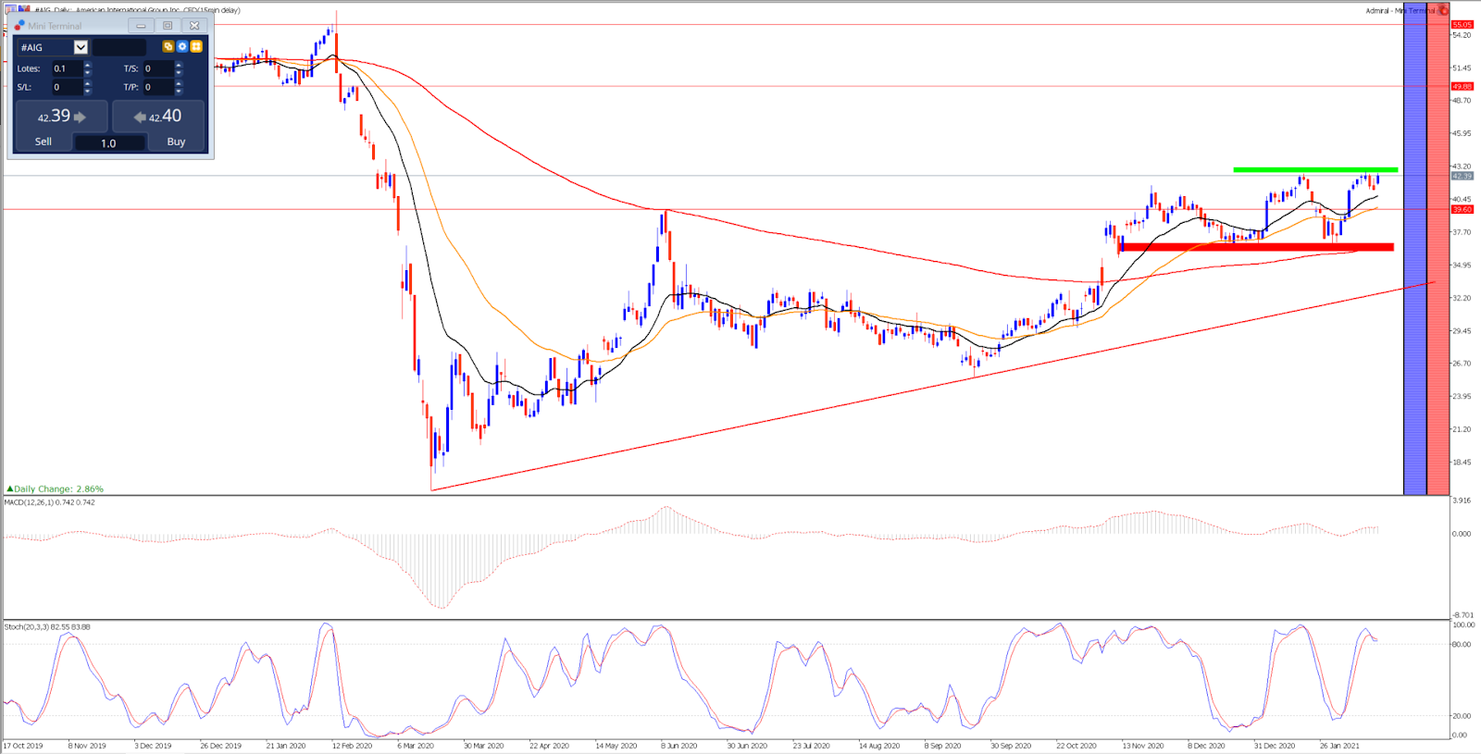Decrease T/P value with down arrow
Image resolution: width=1481 pixels, height=754 pixels.
point(179,91)
